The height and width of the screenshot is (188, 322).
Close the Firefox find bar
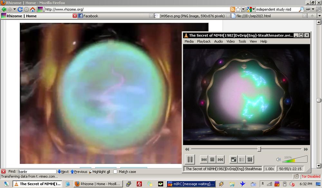(x=3, y=171)
